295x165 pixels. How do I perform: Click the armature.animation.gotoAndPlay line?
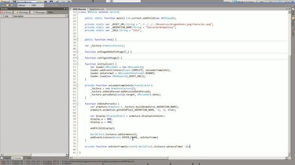[133, 110]
